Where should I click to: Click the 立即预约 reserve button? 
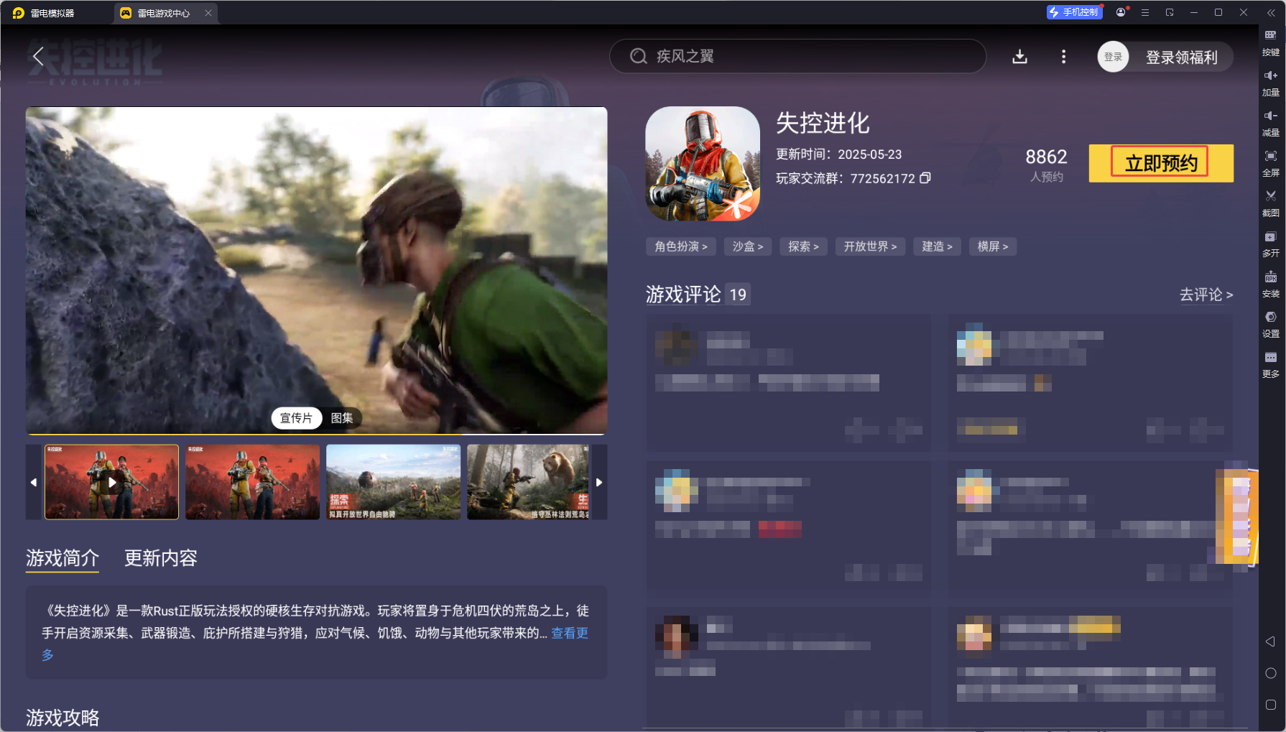click(x=1161, y=163)
